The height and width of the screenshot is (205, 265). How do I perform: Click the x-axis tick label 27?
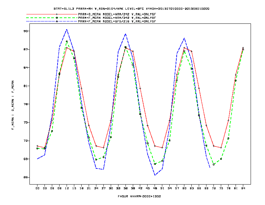coord(103,188)
